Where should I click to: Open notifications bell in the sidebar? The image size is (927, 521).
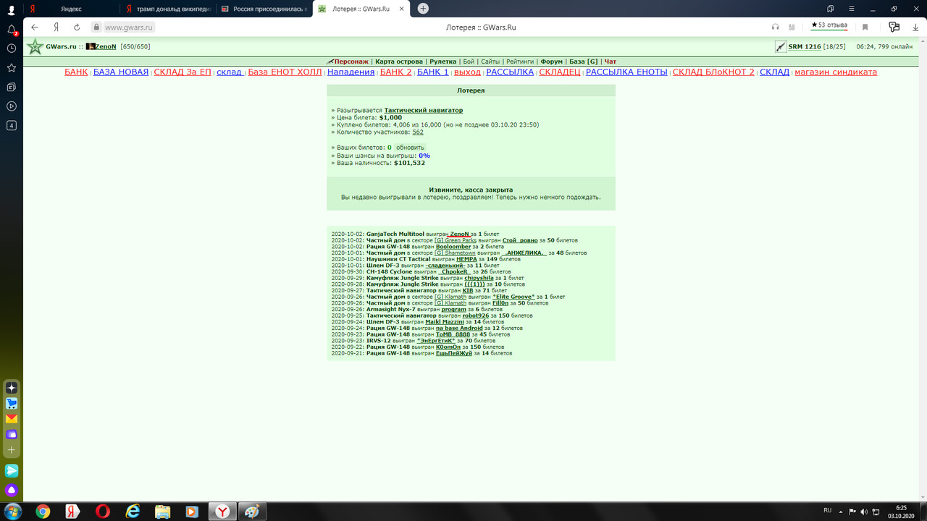click(12, 30)
